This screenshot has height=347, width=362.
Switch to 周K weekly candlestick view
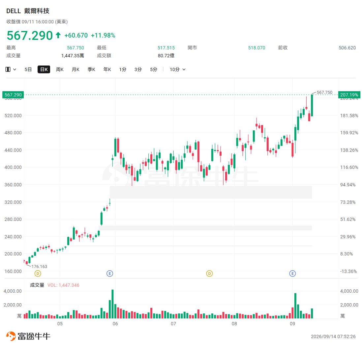(x=60, y=69)
